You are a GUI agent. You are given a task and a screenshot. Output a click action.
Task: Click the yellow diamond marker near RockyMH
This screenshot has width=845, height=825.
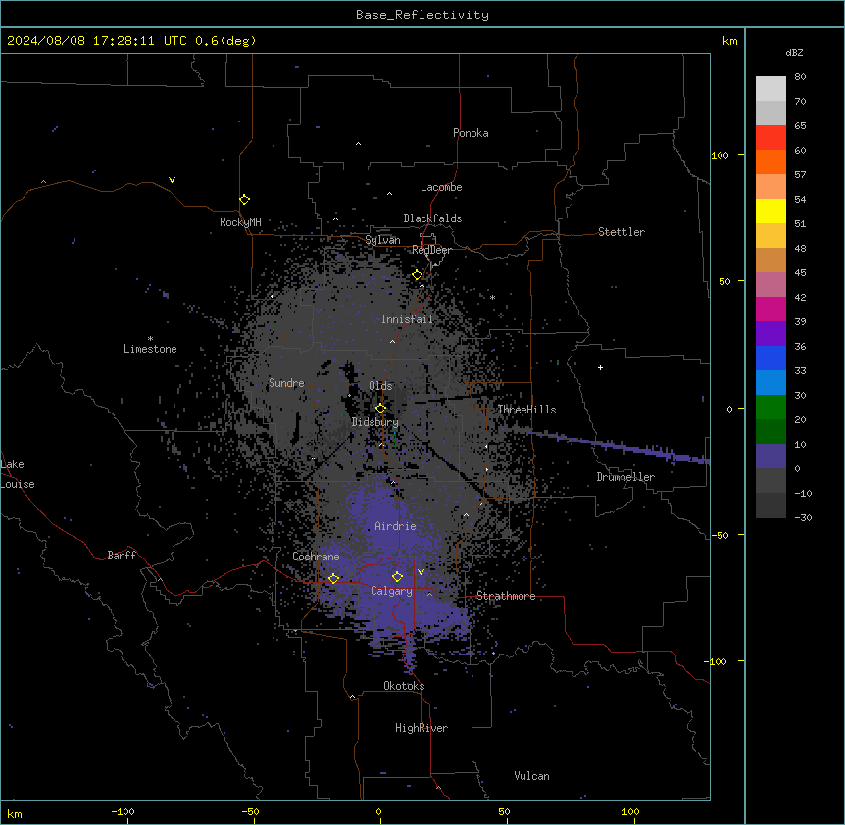click(245, 200)
